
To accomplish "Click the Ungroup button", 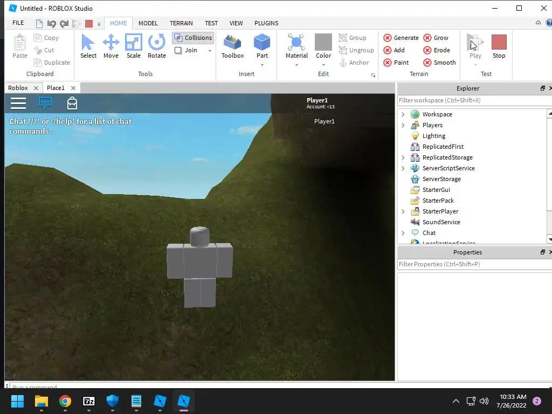I will (x=356, y=50).
